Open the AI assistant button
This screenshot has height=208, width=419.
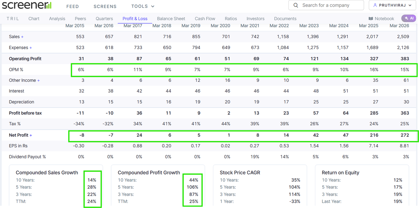pos(409,18)
